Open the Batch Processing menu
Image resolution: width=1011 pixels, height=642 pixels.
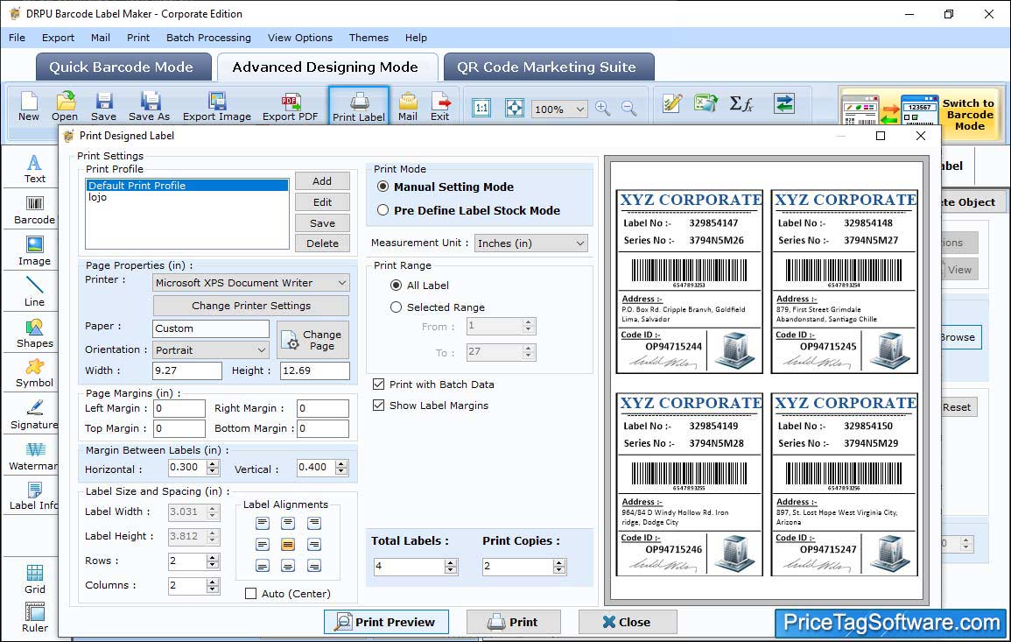click(x=208, y=38)
